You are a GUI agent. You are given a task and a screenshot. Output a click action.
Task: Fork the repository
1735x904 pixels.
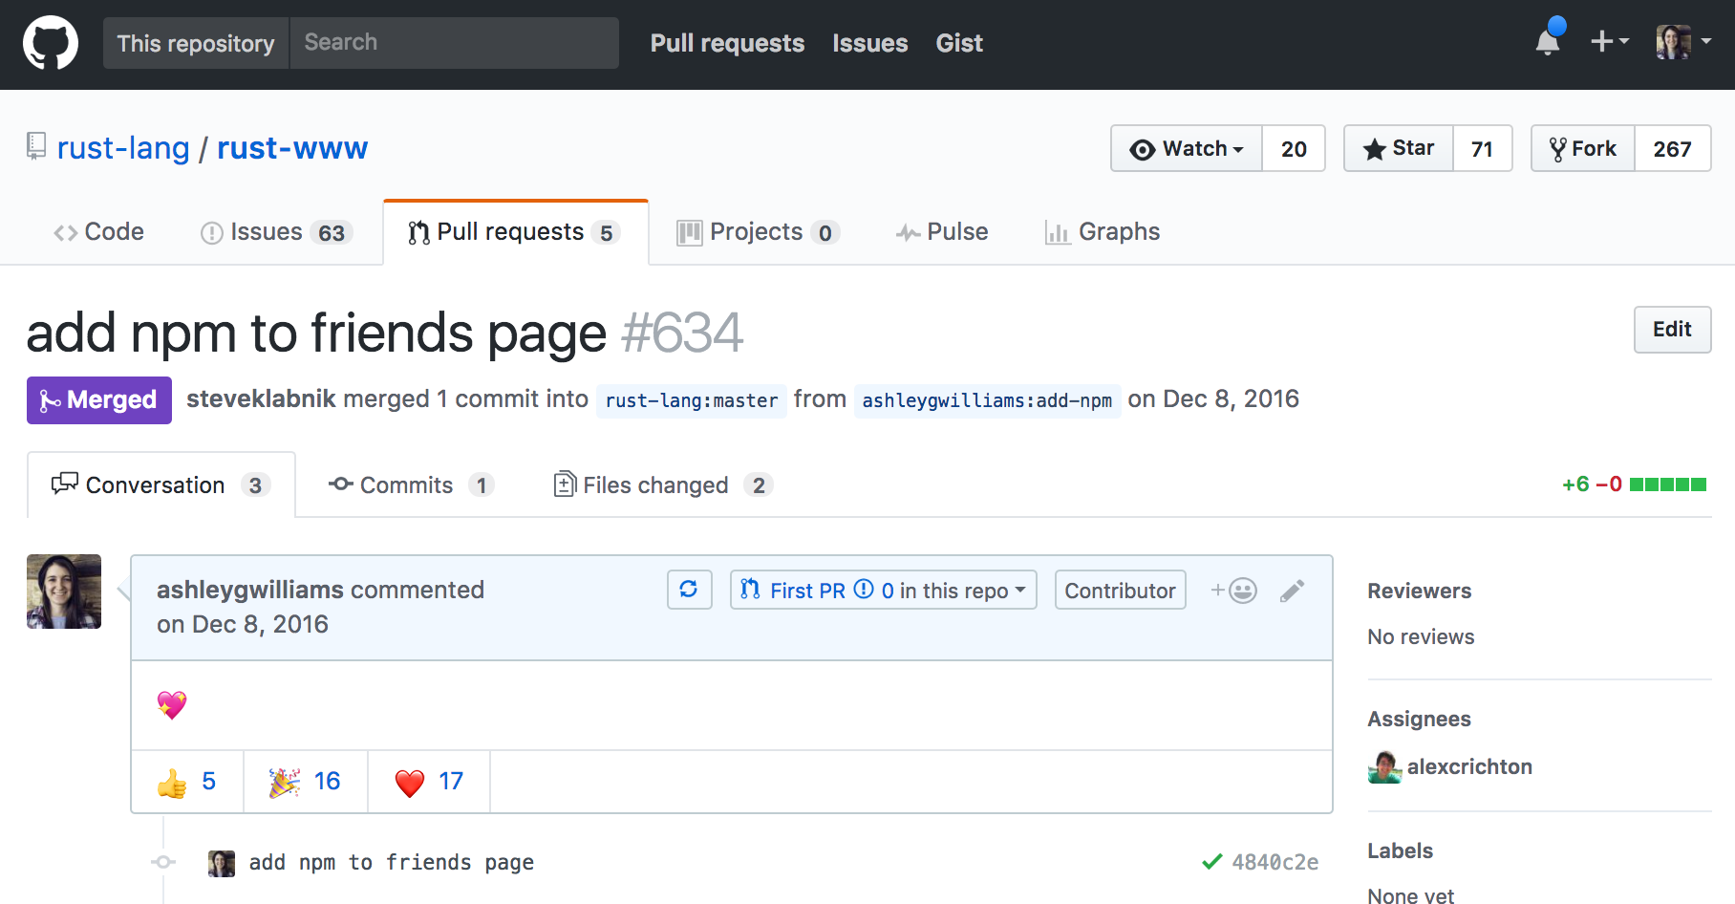(1583, 148)
